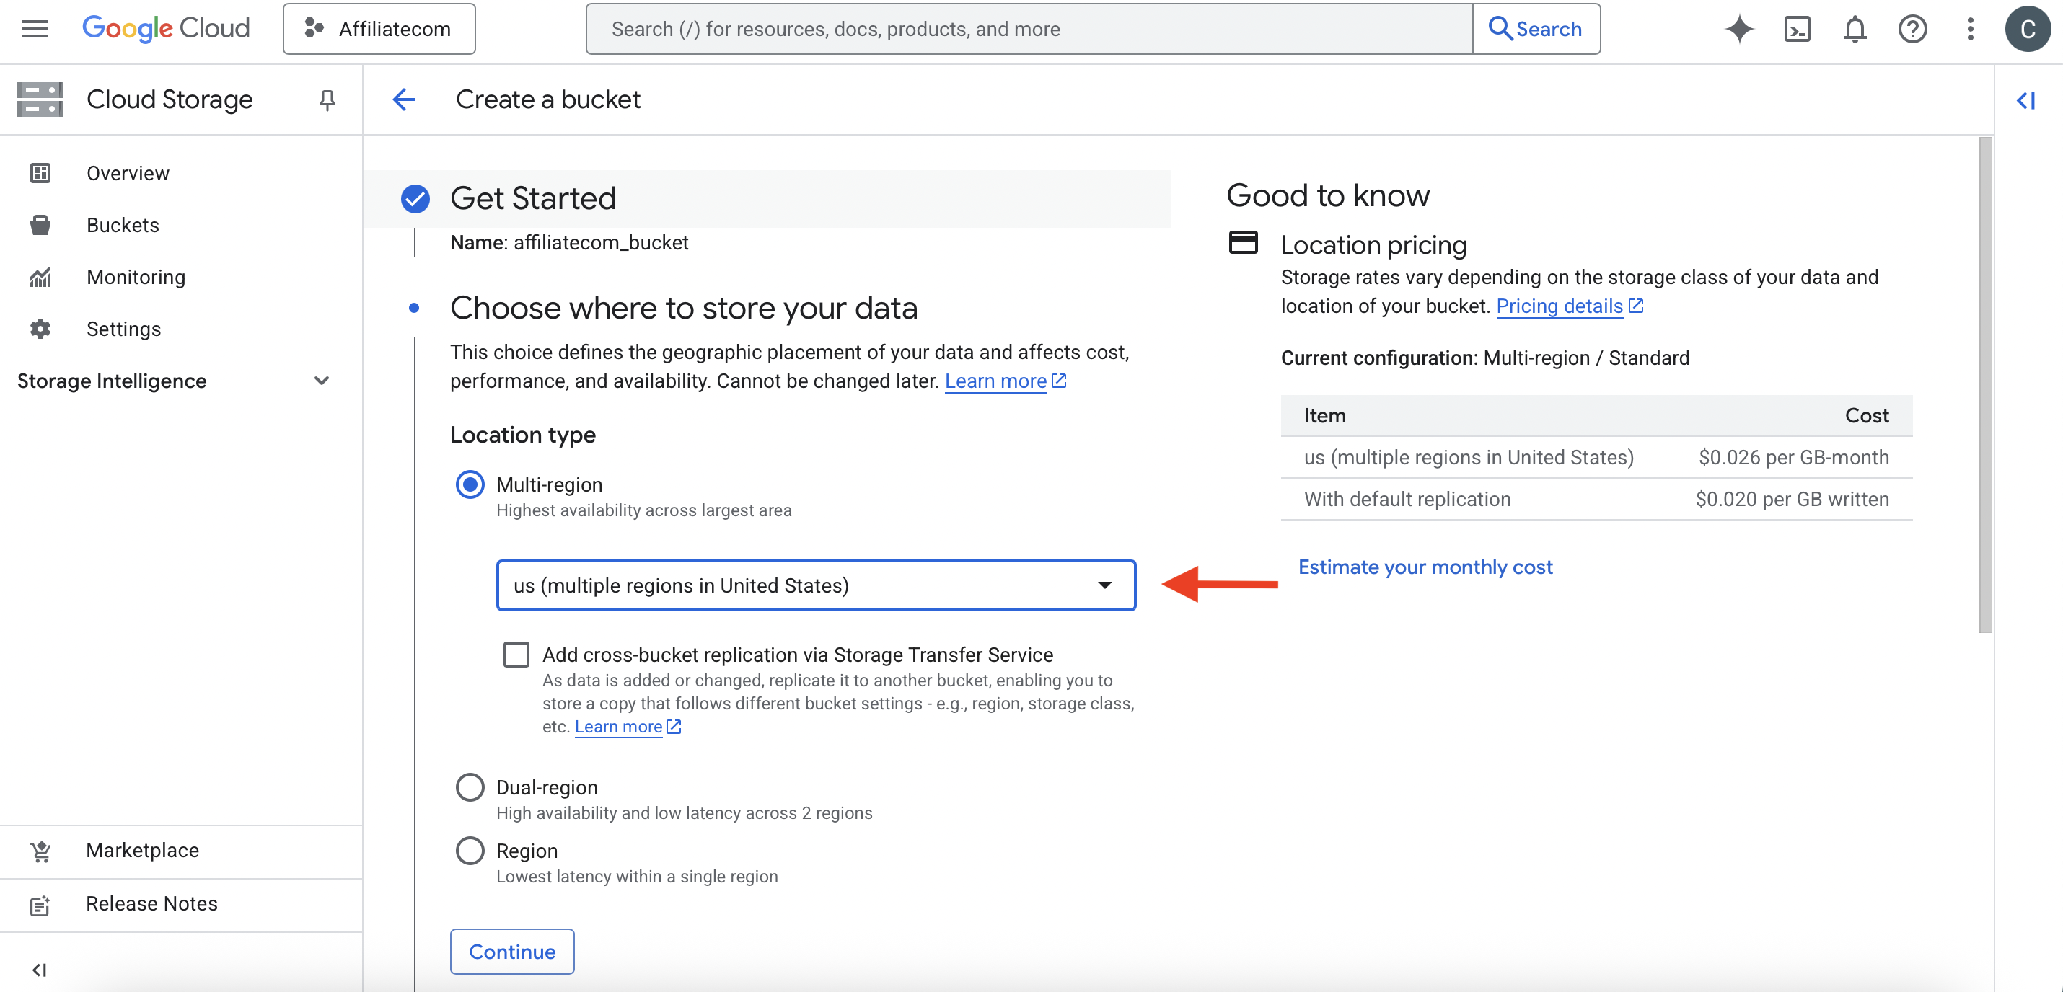Open the us multiple regions location dropdown
Screen dimensions: 2063x992
(816, 585)
